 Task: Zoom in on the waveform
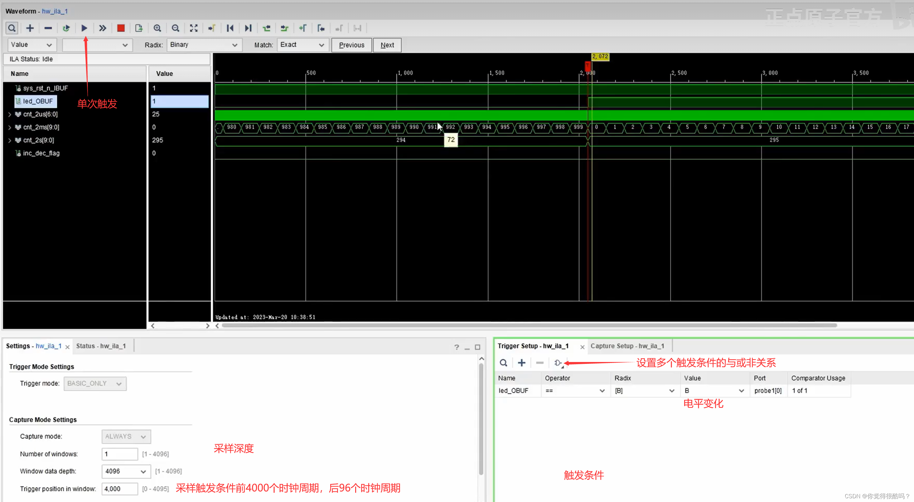[x=157, y=28]
